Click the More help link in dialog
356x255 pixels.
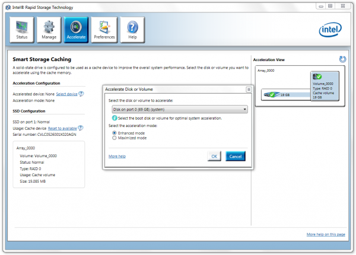pyautogui.click(x=117, y=157)
